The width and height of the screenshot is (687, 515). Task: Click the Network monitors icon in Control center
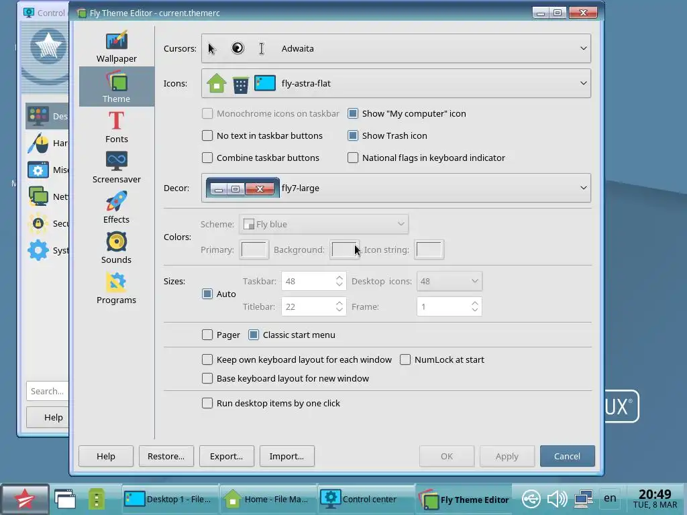click(x=38, y=196)
